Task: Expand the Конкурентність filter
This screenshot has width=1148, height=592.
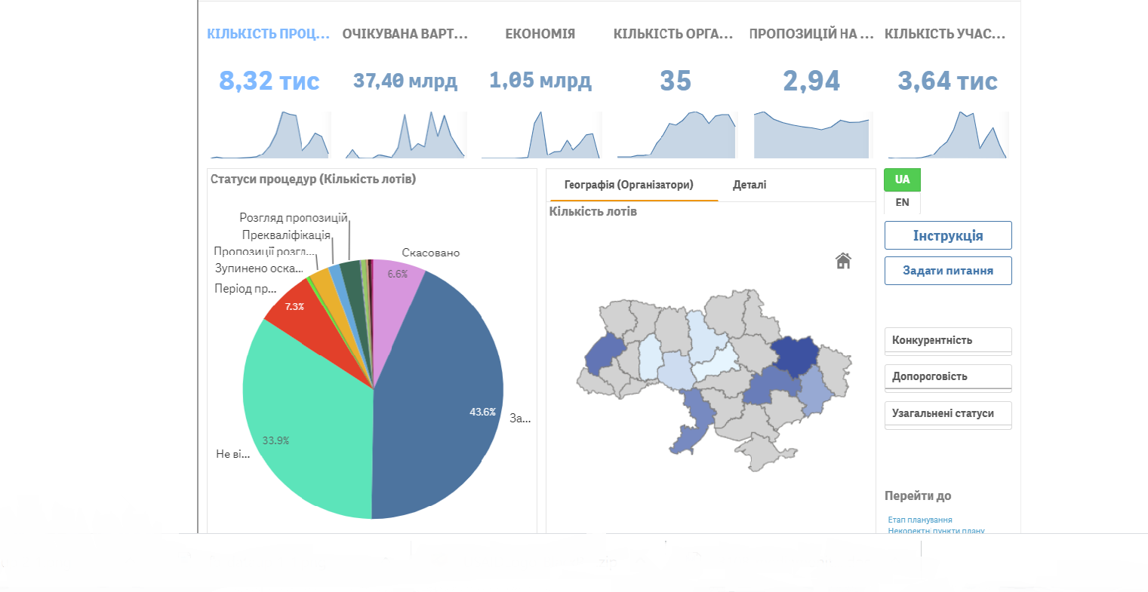Action: [948, 341]
